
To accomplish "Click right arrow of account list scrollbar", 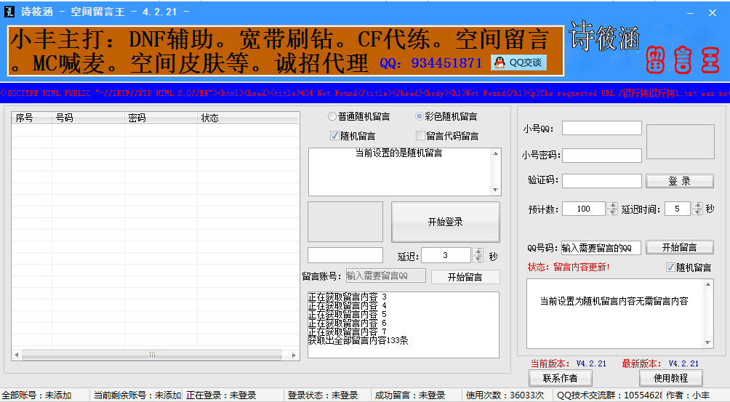I will tap(293, 355).
